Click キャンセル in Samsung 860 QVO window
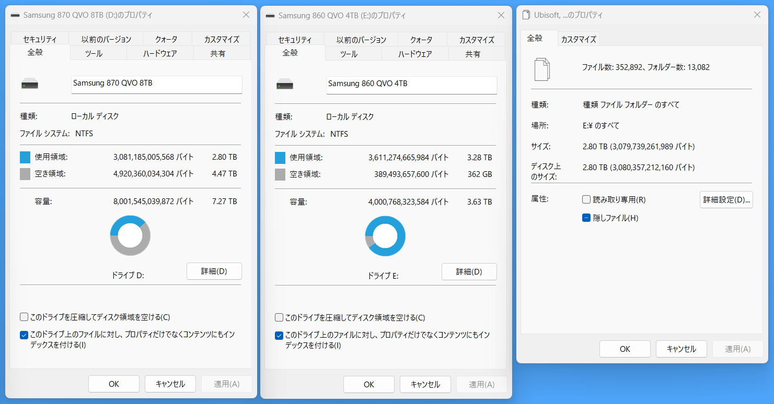 (x=425, y=385)
